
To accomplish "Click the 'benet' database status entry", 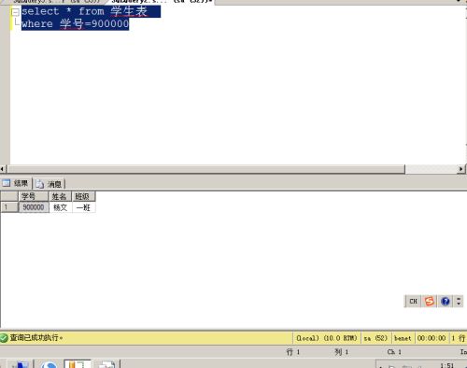I will [x=403, y=338].
